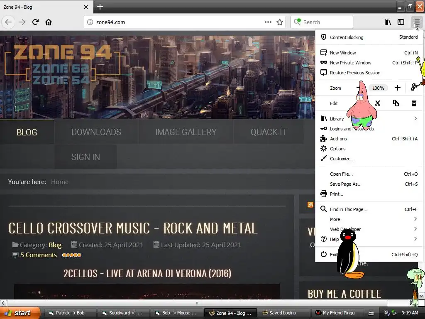Click 2CELLOS Live at Arena heading
The width and height of the screenshot is (425, 319).
[147, 273]
